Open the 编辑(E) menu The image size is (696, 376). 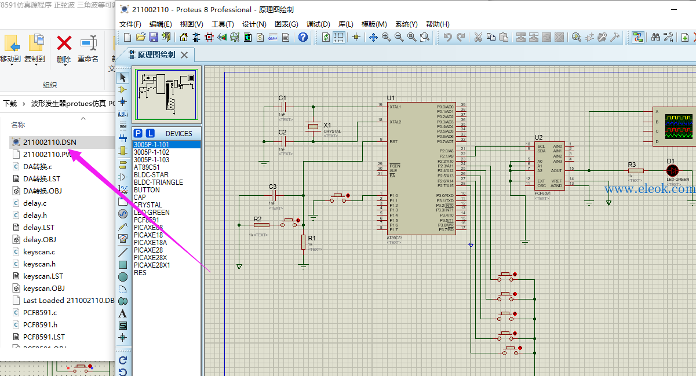[161, 24]
